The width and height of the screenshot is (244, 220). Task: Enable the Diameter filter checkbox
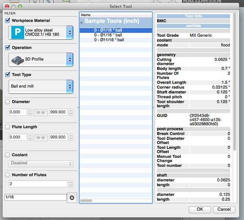(x=7, y=102)
